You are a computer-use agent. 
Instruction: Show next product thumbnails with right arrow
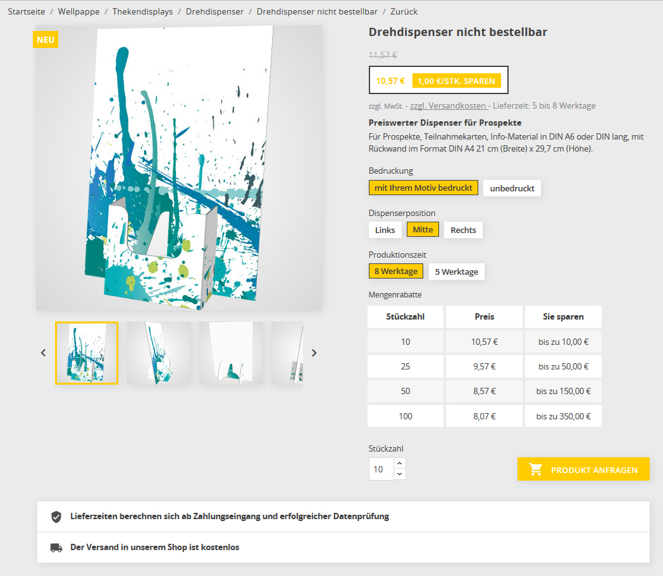(314, 353)
